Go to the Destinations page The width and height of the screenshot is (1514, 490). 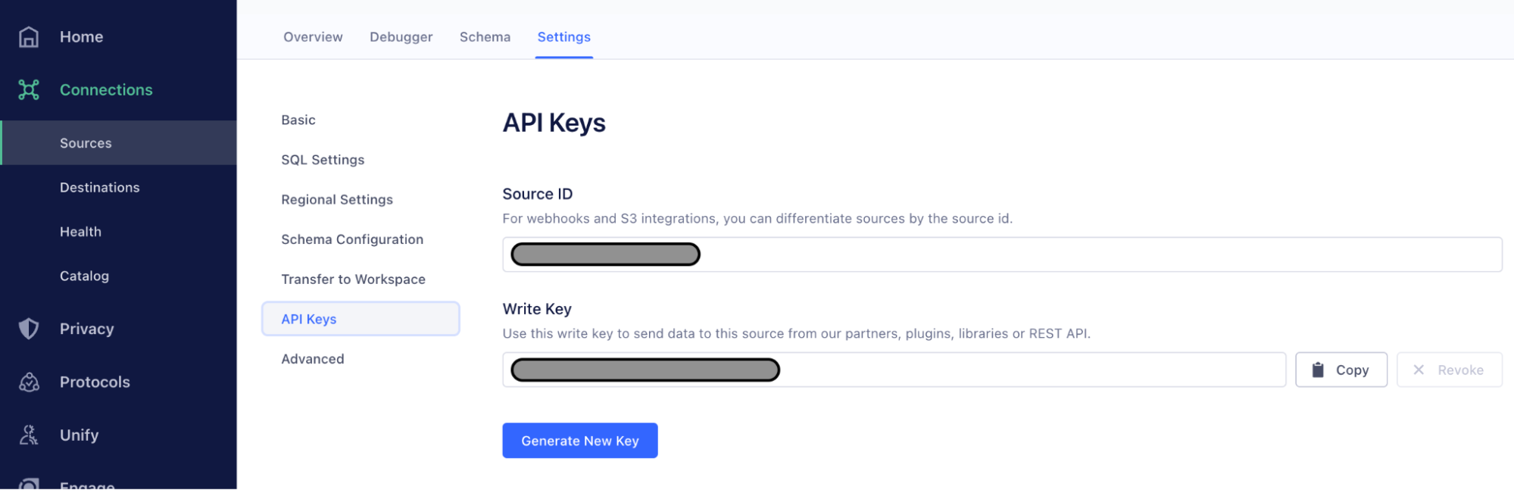pos(99,187)
